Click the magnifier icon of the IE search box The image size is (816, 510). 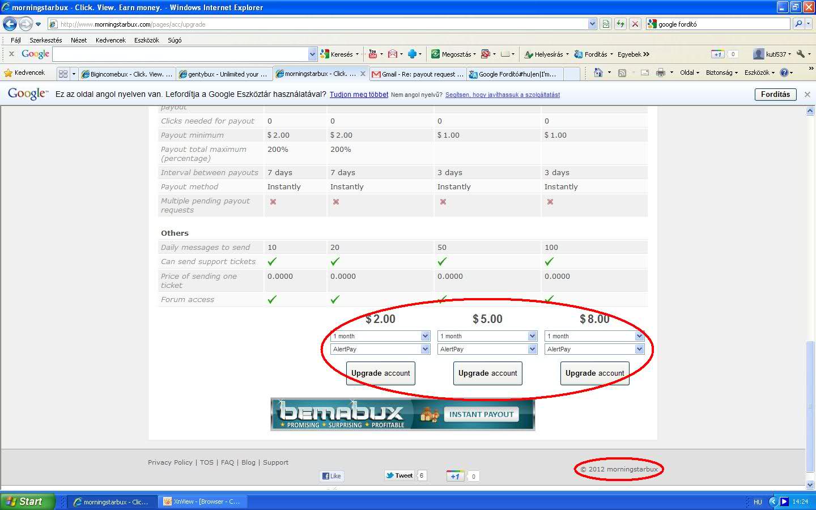[798, 24]
